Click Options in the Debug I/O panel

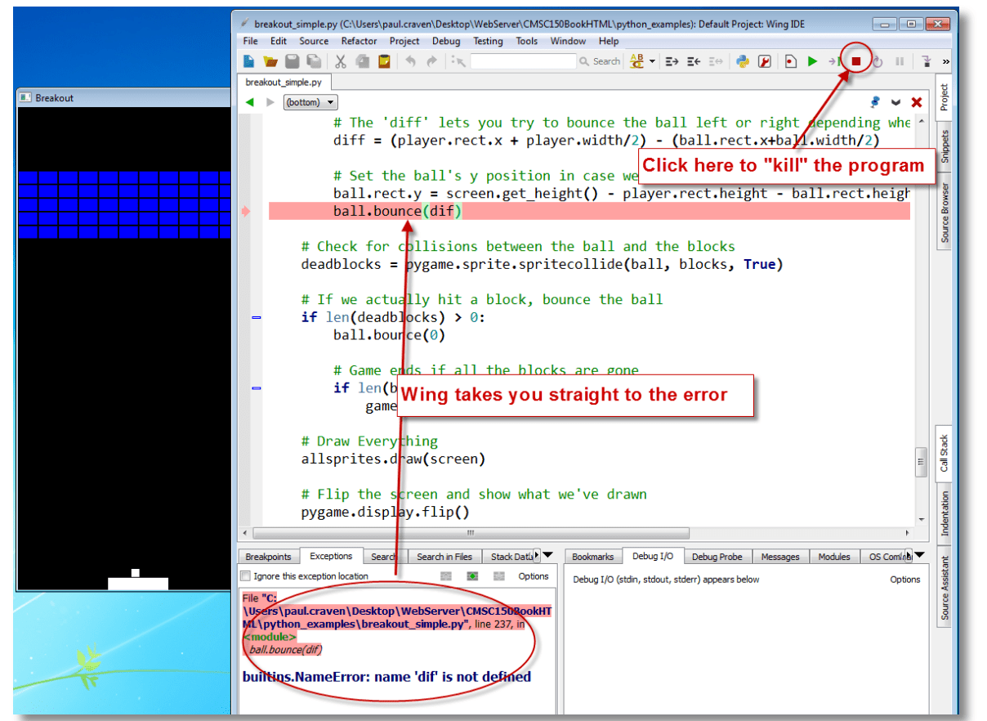905,580
